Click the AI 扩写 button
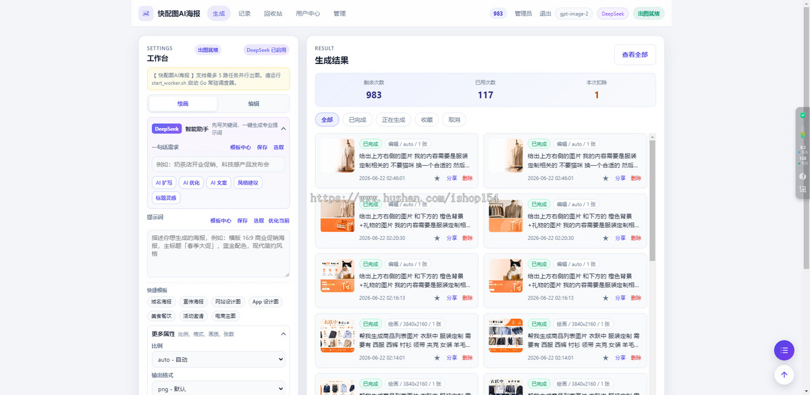 tap(164, 183)
